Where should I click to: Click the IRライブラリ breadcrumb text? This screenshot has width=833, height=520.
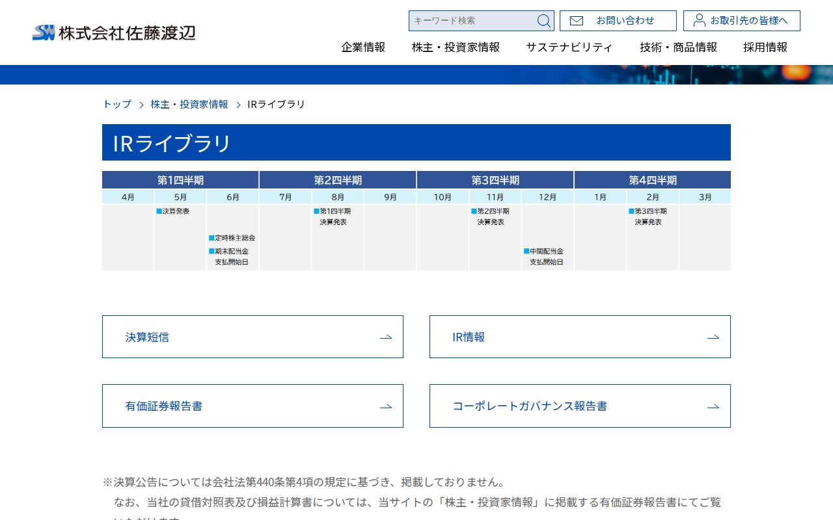[x=277, y=104]
